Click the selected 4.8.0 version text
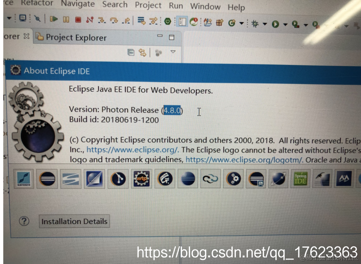361x264 pixels. (x=172, y=110)
